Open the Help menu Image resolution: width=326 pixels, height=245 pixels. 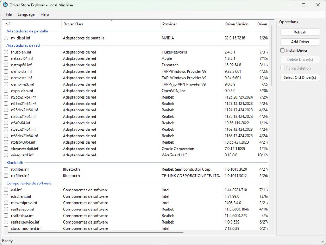point(45,14)
